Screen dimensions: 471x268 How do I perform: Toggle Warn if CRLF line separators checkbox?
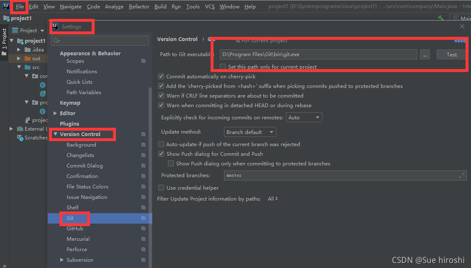click(x=161, y=95)
